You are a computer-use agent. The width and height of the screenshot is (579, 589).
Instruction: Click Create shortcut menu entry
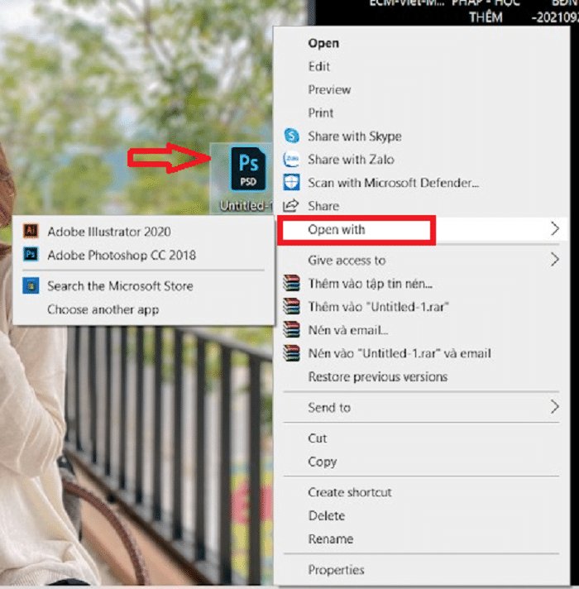click(x=350, y=492)
